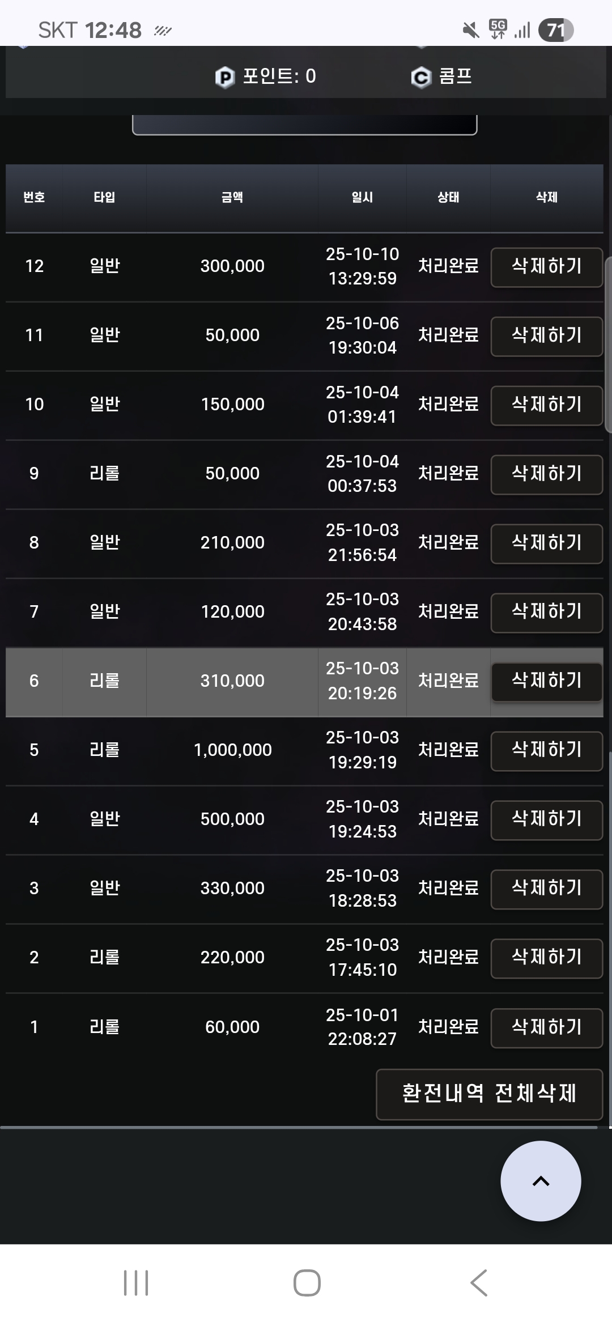
Task: Click the vertical scrollbar on right edge
Action: click(608, 340)
